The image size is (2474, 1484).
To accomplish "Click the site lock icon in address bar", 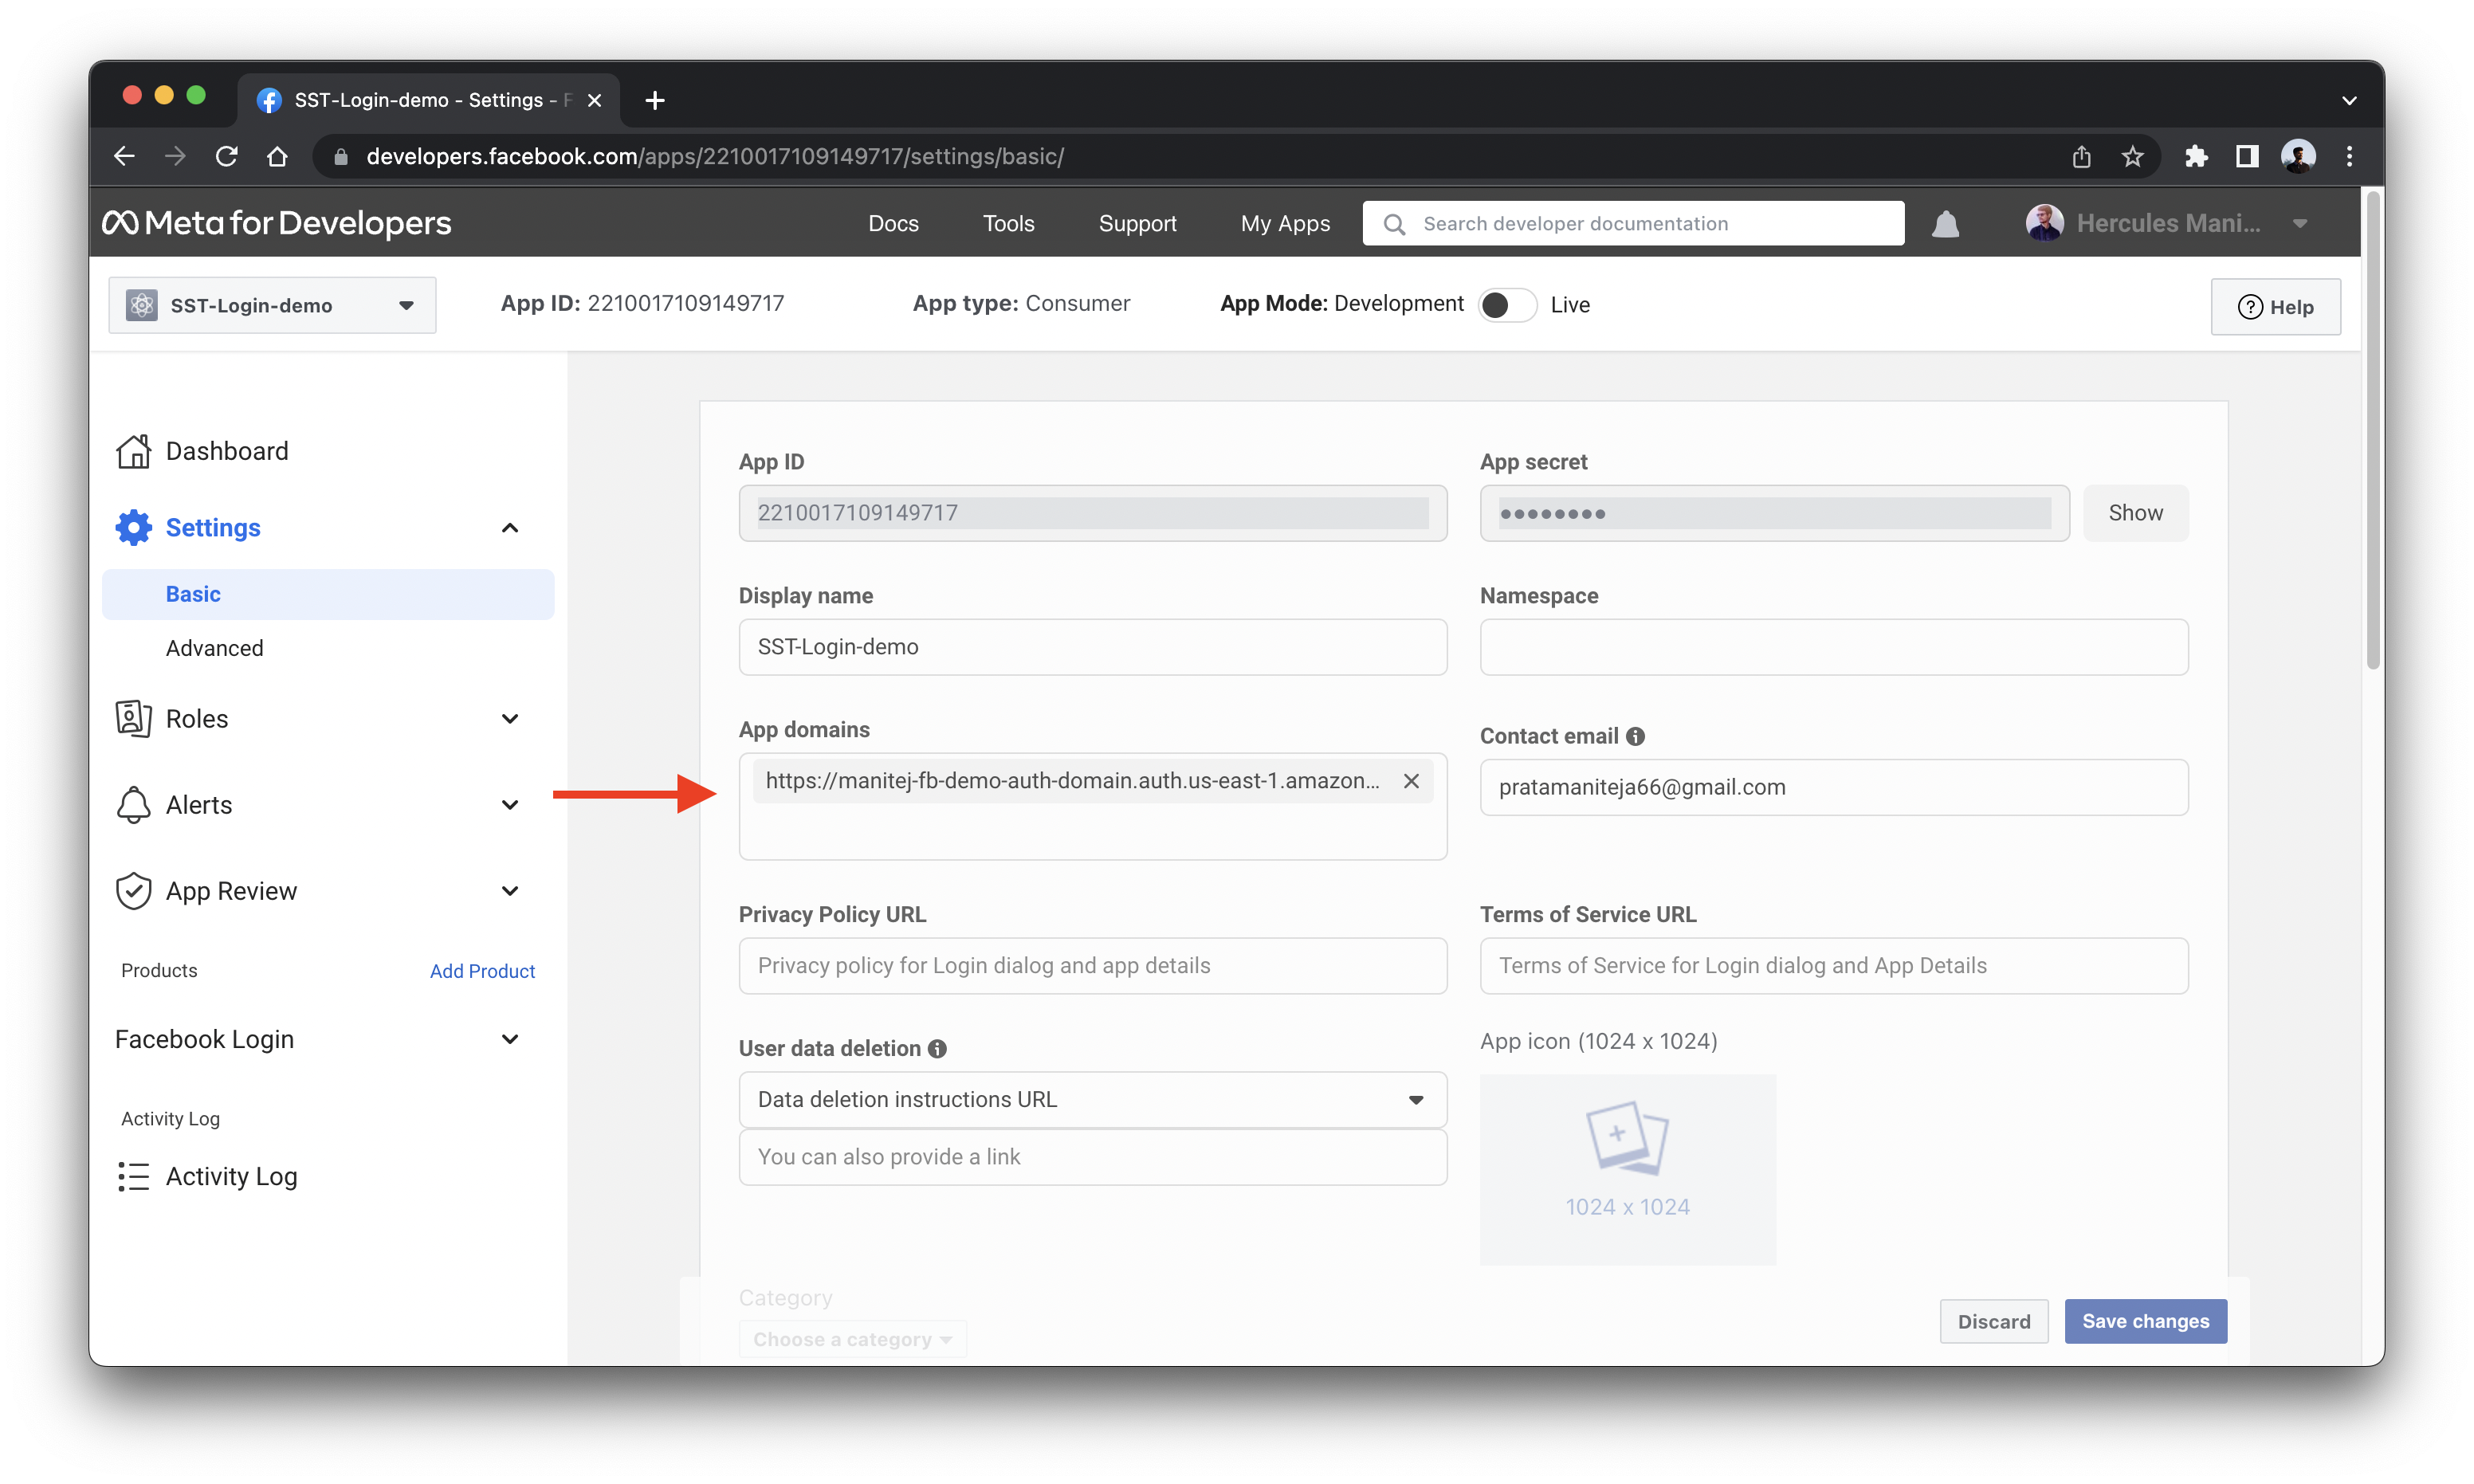I will pyautogui.click(x=340, y=156).
